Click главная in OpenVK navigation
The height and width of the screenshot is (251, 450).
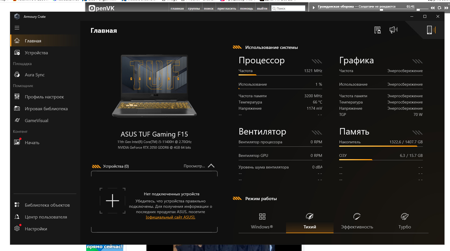(x=177, y=8)
